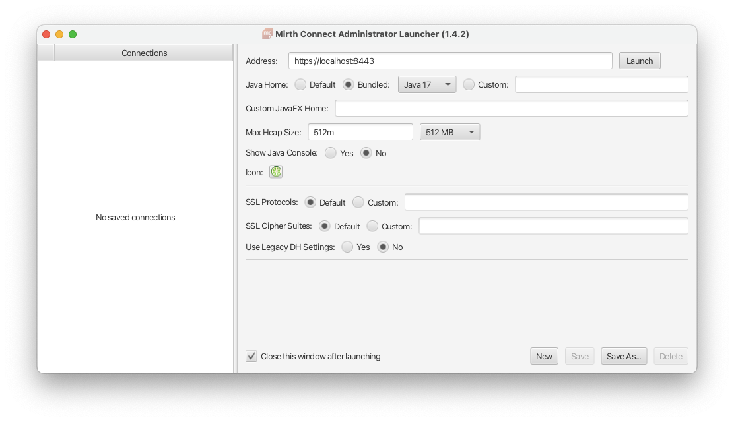Uncheck Close this window after launching
This screenshot has width=734, height=422.
point(251,355)
